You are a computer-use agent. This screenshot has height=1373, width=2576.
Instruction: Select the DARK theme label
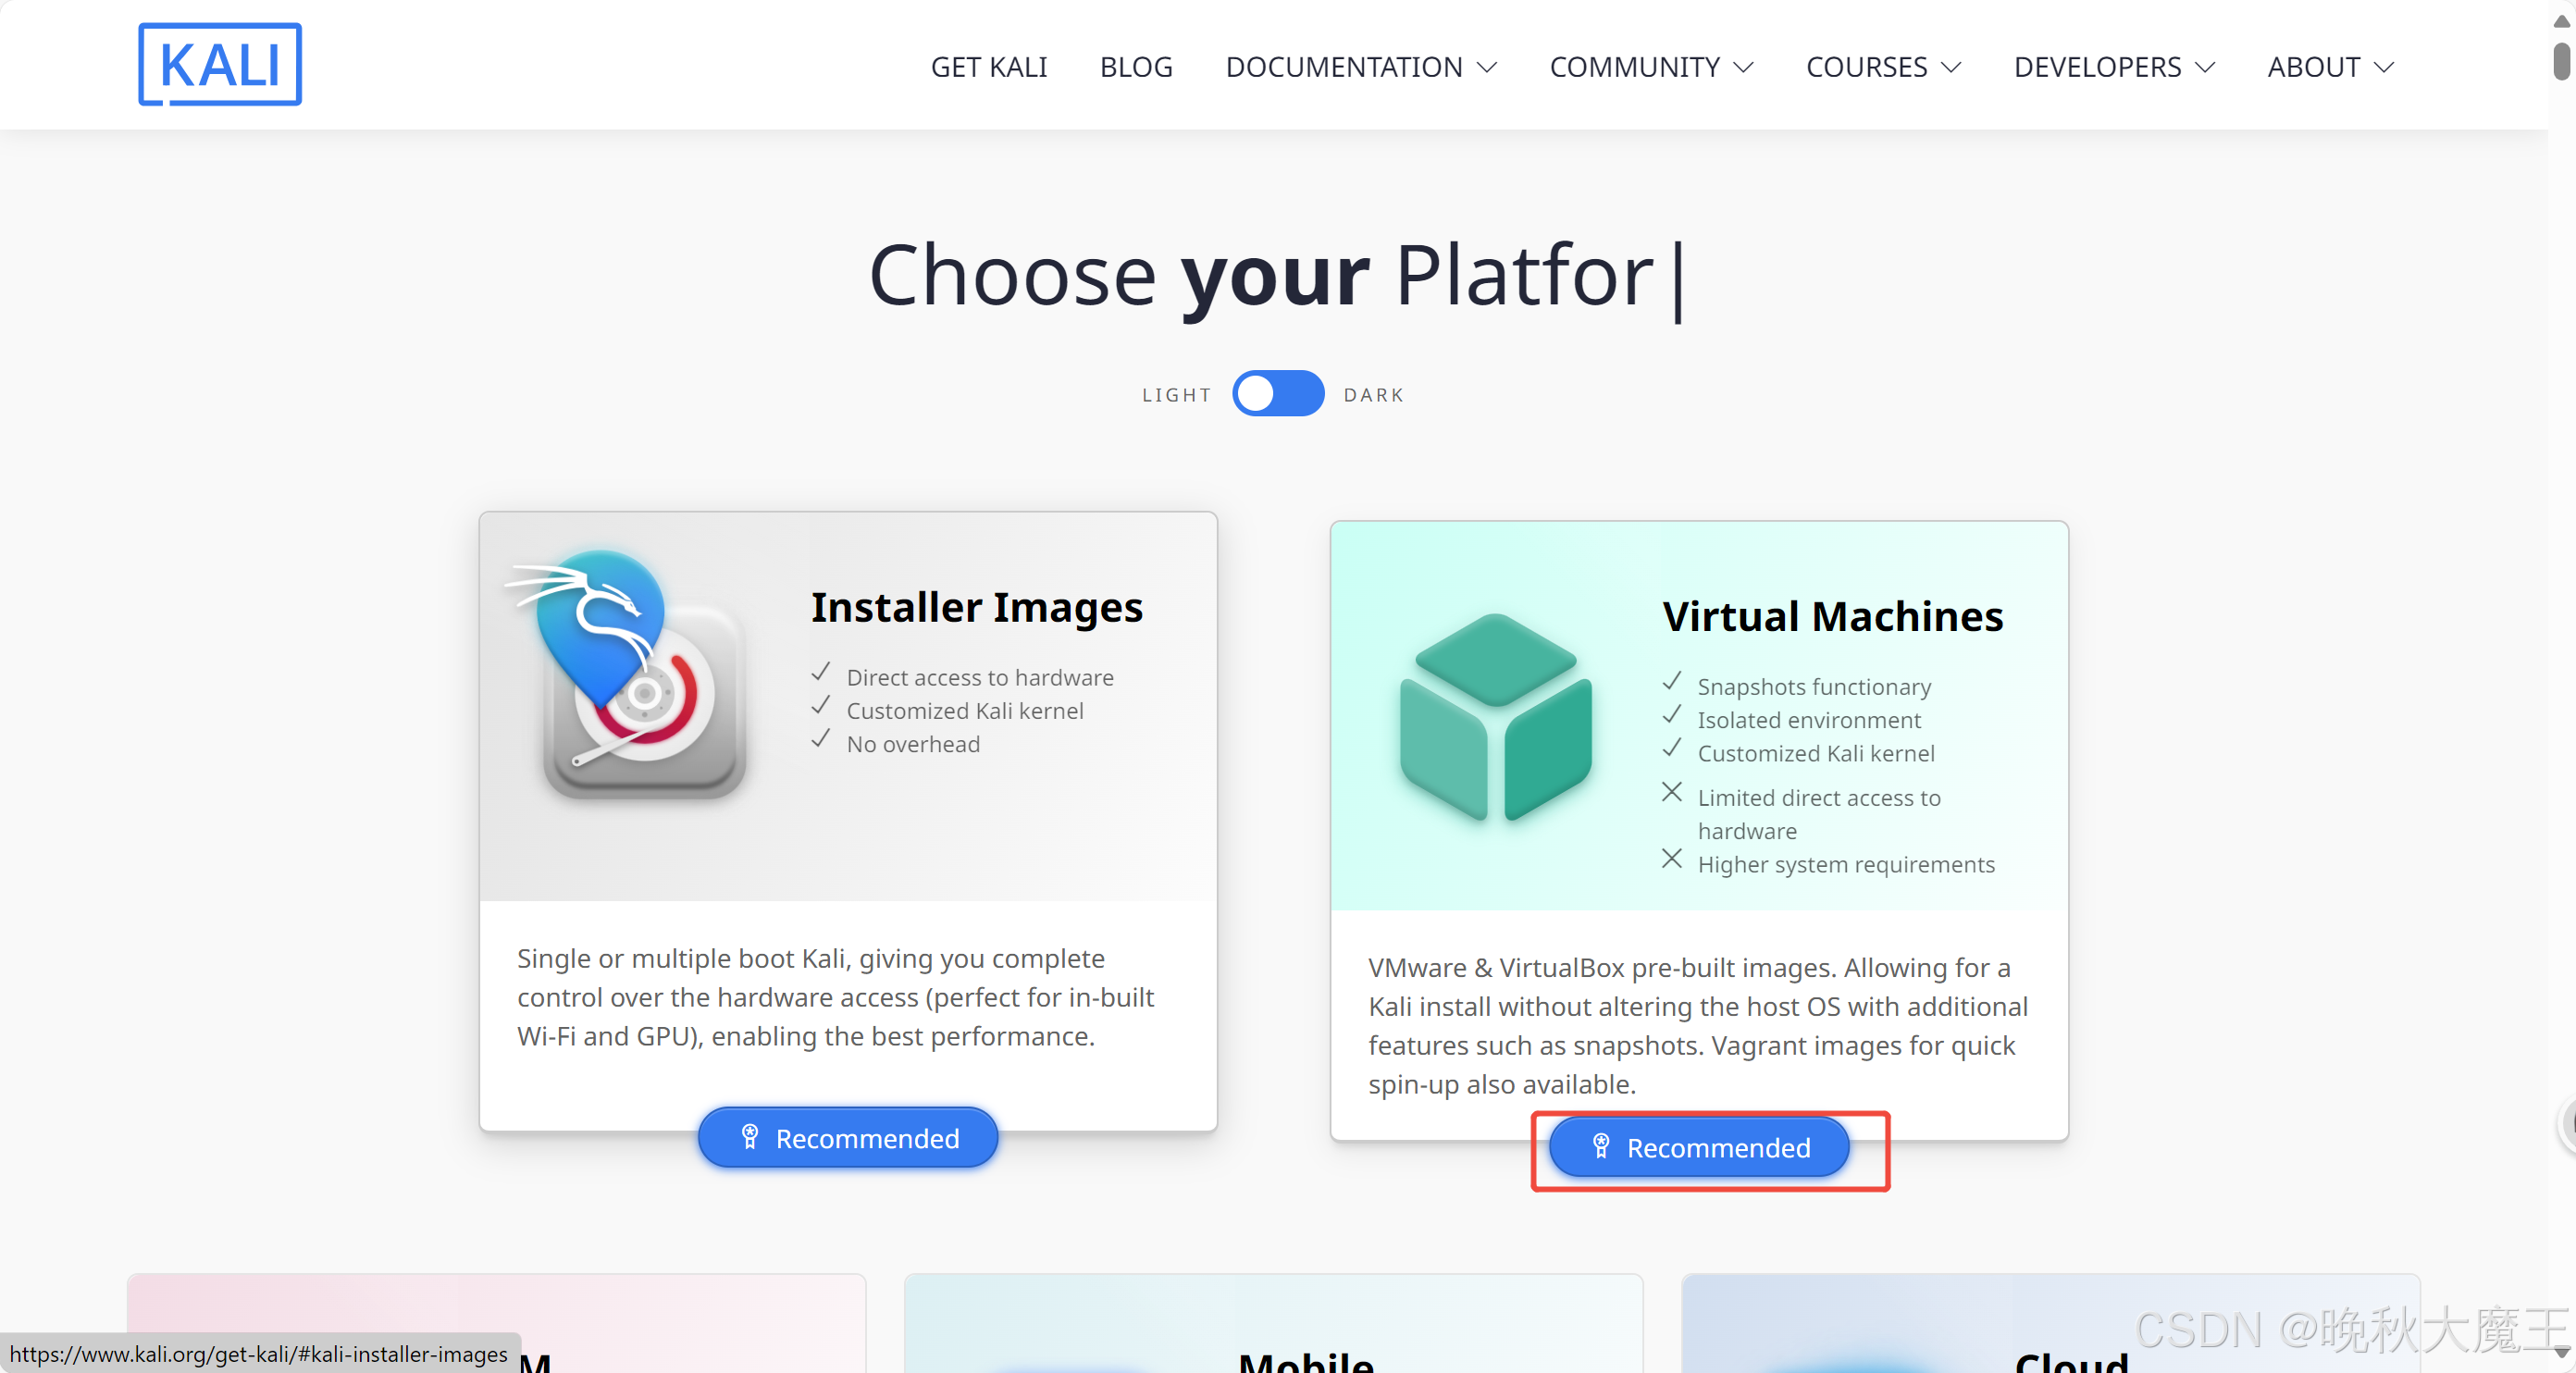pos(1373,395)
